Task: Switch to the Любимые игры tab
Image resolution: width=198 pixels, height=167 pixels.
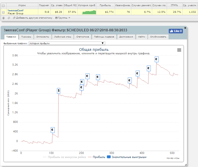Action: pyautogui.click(x=63, y=37)
